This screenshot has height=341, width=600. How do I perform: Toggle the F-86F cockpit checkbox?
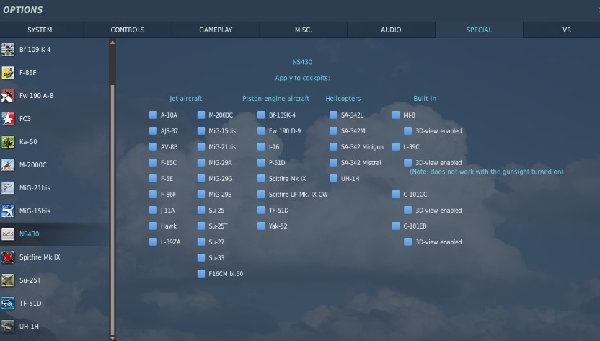click(x=153, y=195)
